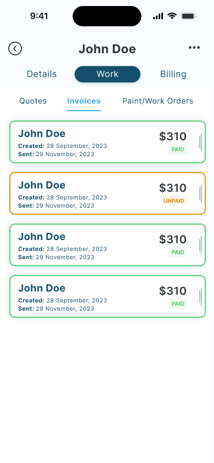Open the three-dot more options menu
The image size is (214, 463).
tap(194, 48)
